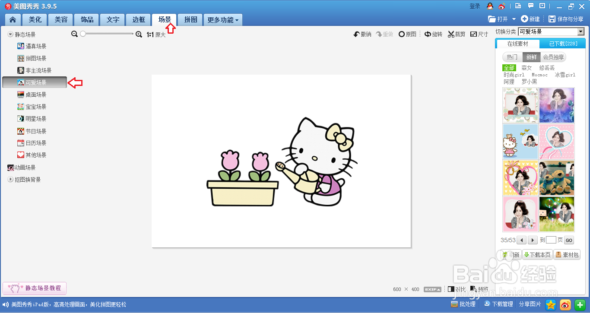Collapse the 静态场景 section
590x313 pixels.
[10, 34]
